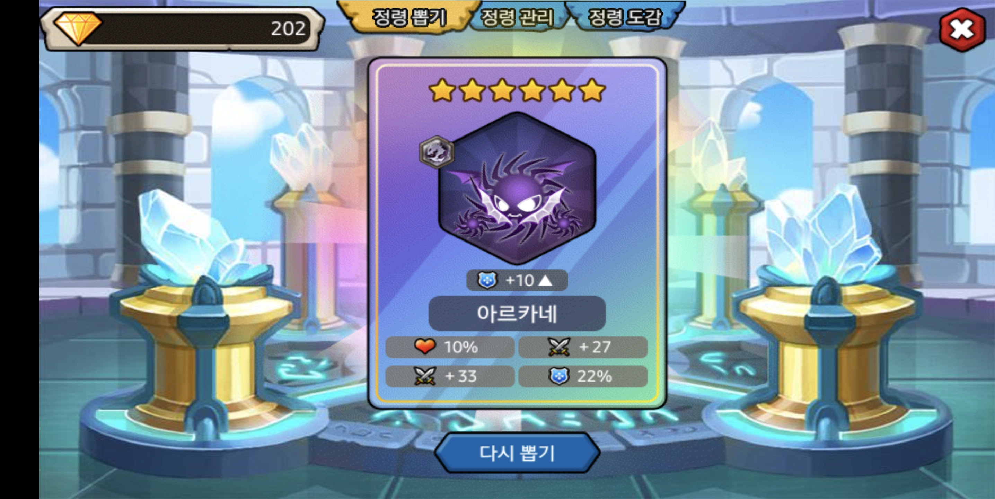Click the gold gem currency icon
The height and width of the screenshot is (499, 995).
[x=77, y=28]
